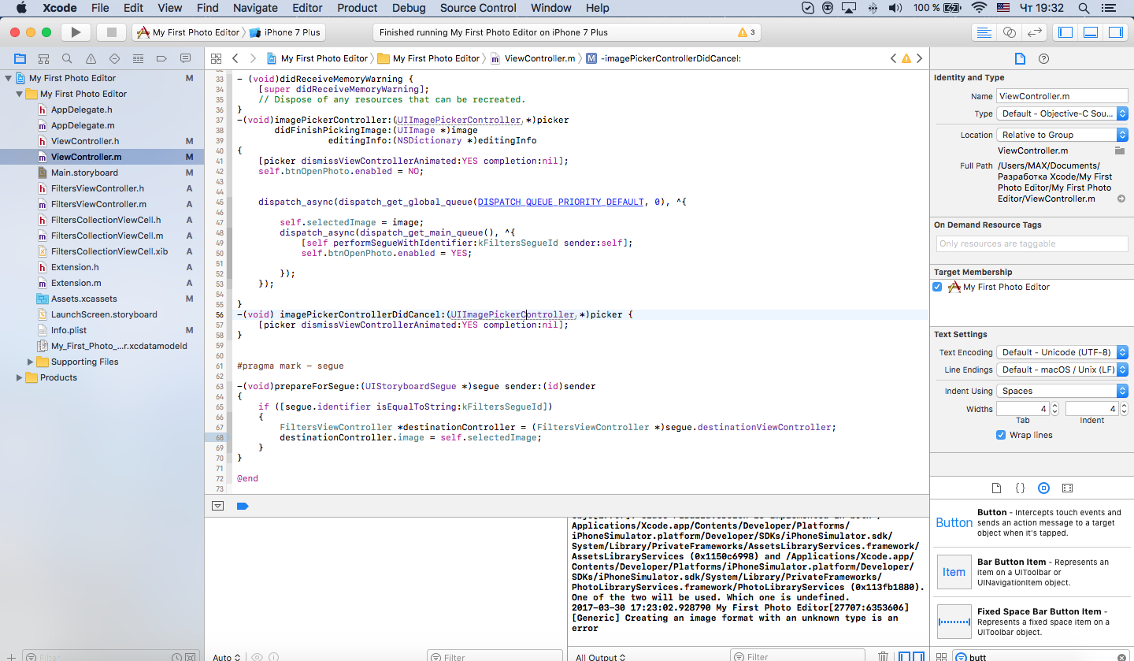The image size is (1134, 661).
Task: Run the project with the Play button
Action: coord(76,32)
